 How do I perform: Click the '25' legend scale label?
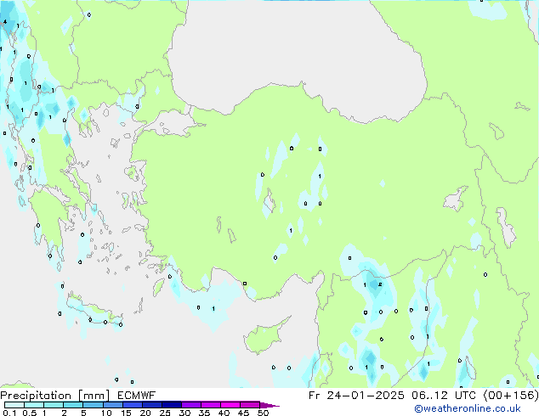[x=165, y=413]
